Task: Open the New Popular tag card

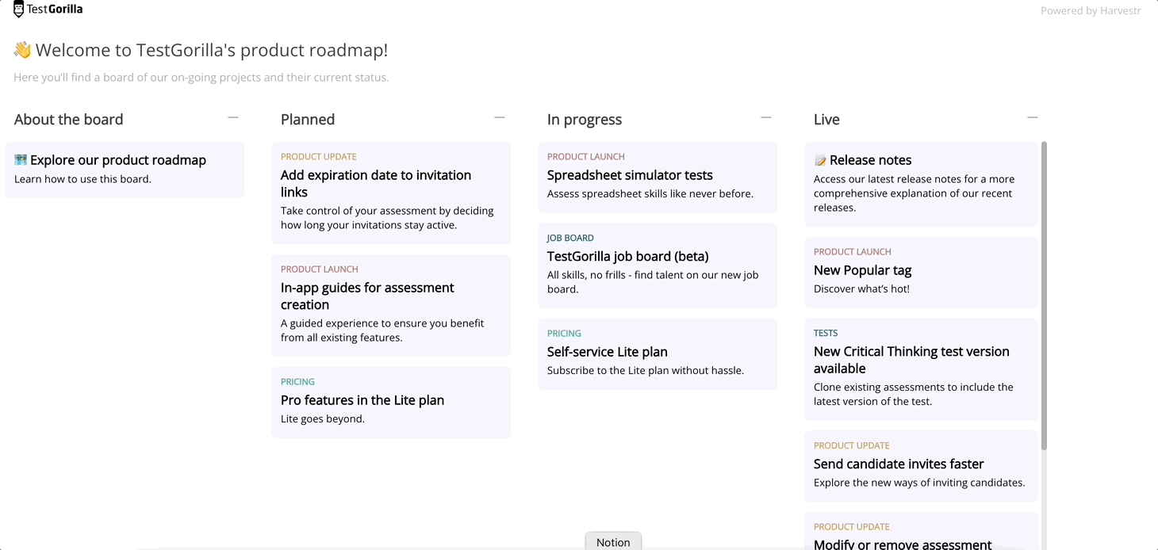Action: 921,272
